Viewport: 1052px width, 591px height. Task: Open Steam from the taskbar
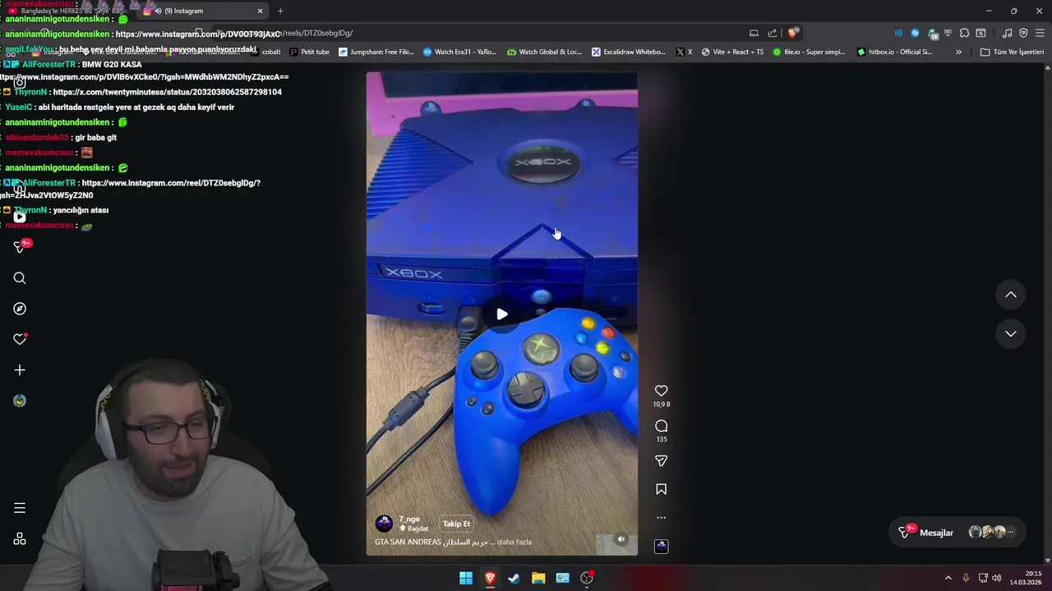[514, 578]
